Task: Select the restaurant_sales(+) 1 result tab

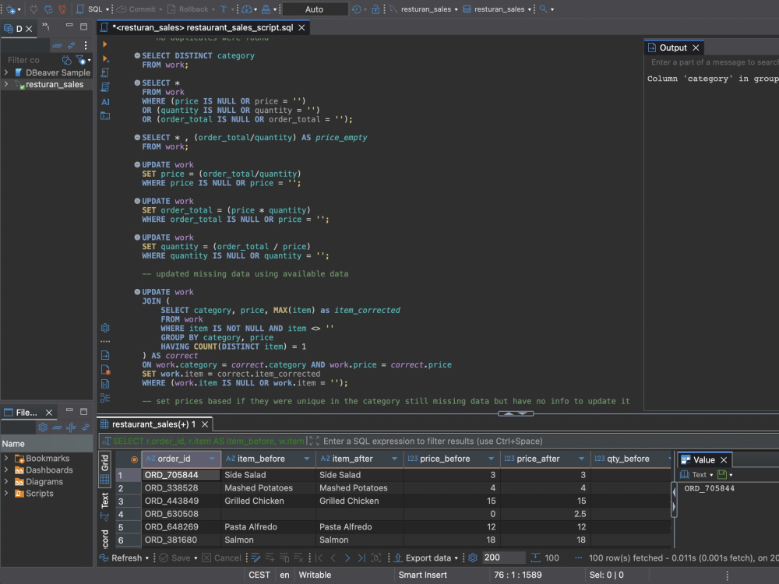Action: click(154, 424)
